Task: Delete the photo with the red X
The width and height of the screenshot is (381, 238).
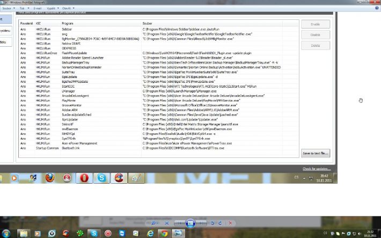Action: pyautogui.click(x=230, y=223)
